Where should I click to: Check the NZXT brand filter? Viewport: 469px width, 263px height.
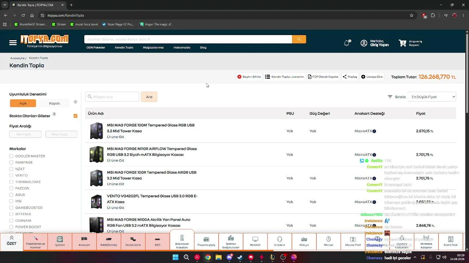point(11,169)
